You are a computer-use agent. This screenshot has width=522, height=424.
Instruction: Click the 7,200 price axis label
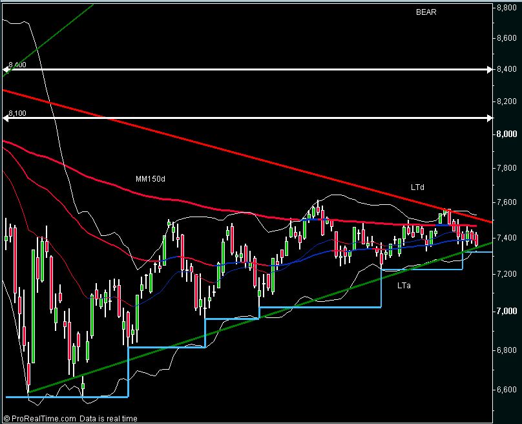[506, 274]
